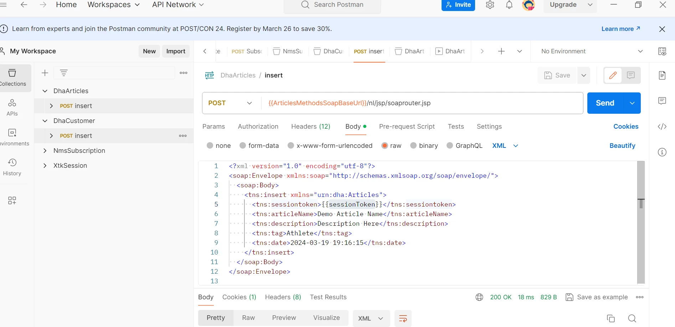The width and height of the screenshot is (675, 327).
Task: Open new tab with plus icon
Action: pyautogui.click(x=501, y=51)
